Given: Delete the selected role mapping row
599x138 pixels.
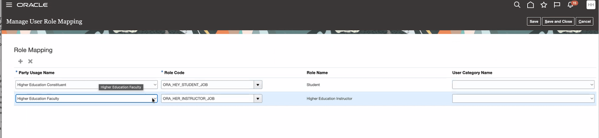Looking at the screenshot, I should 30,61.
